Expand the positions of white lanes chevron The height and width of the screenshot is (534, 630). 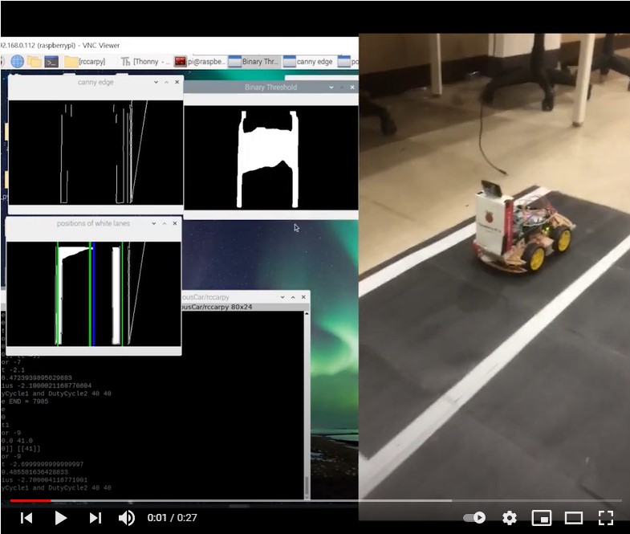point(154,223)
